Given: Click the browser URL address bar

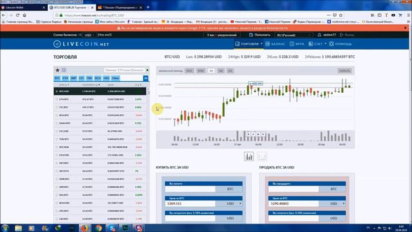Looking at the screenshot, I should tap(189, 15).
